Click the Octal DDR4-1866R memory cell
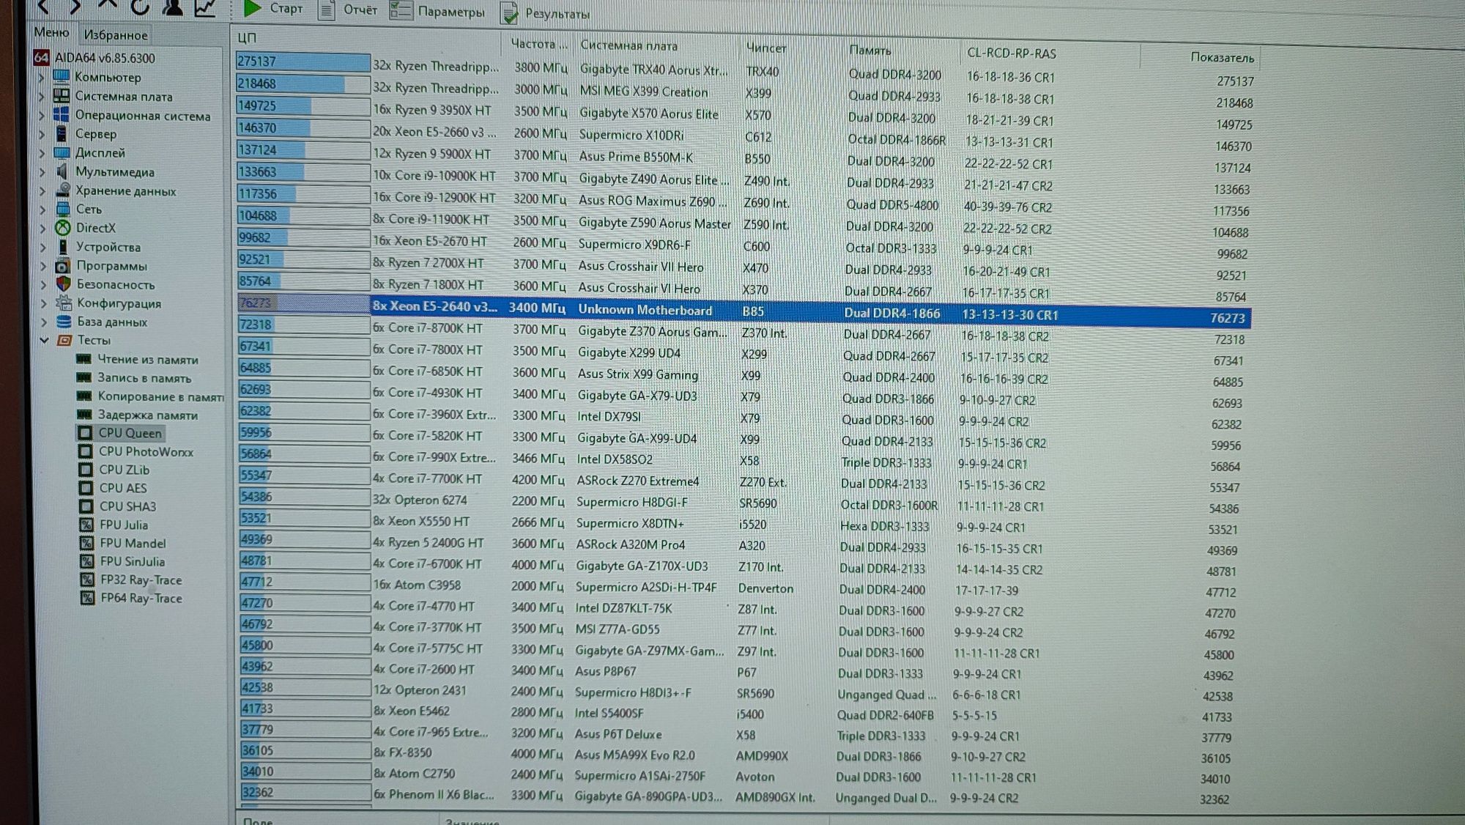The width and height of the screenshot is (1465, 825). 897,139
